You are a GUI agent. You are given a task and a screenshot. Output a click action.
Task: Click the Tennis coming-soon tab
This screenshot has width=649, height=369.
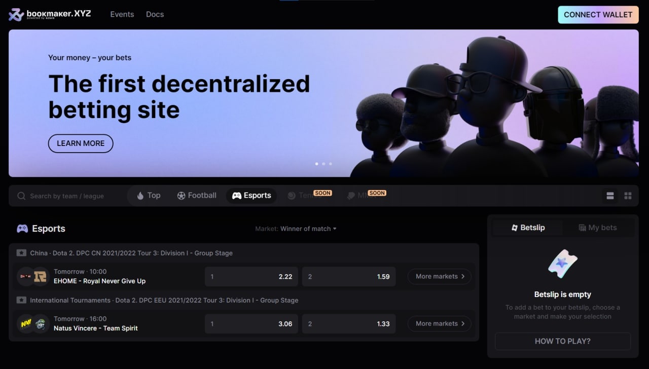[309, 196]
